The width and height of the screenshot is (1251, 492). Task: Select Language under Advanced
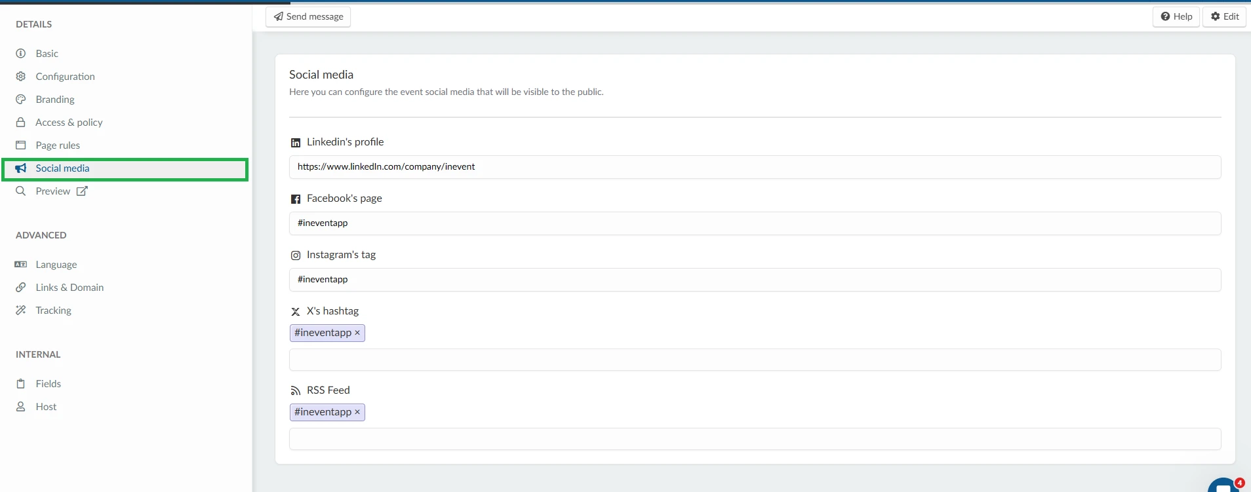tap(56, 265)
